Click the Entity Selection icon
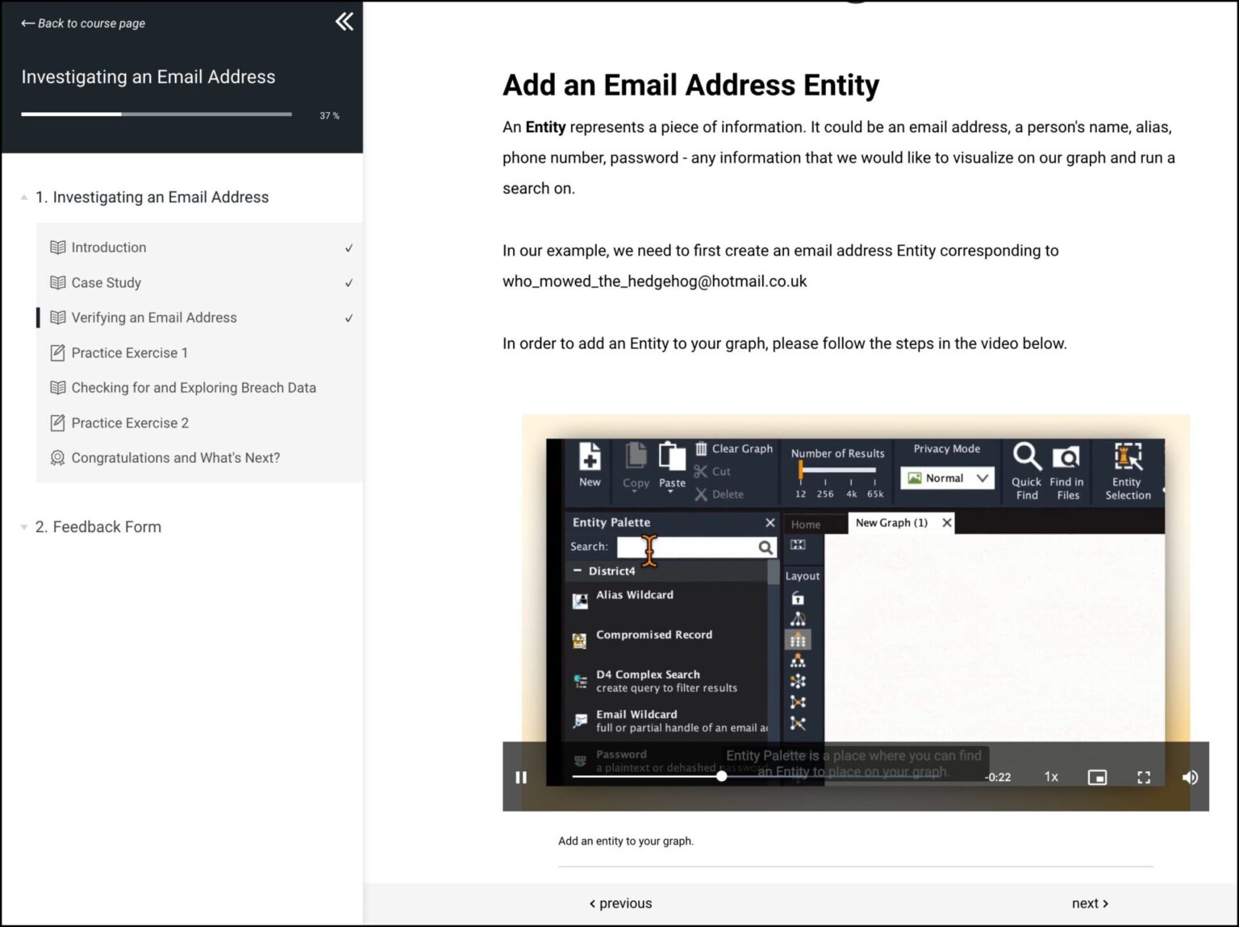 click(1128, 457)
